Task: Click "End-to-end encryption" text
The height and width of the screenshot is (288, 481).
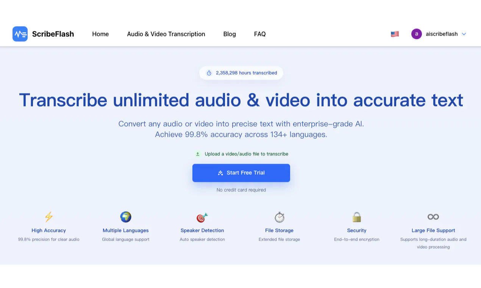Action: click(357, 239)
